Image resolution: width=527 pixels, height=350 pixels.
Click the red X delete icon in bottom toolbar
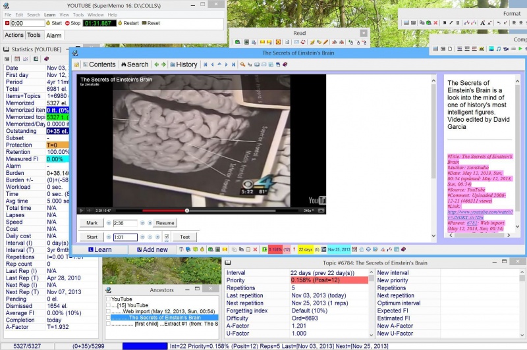(x=255, y=249)
